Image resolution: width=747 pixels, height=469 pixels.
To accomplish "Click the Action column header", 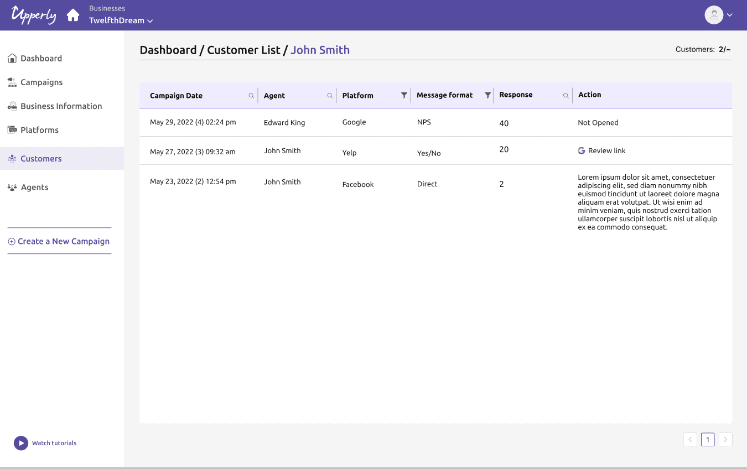I will click(589, 95).
